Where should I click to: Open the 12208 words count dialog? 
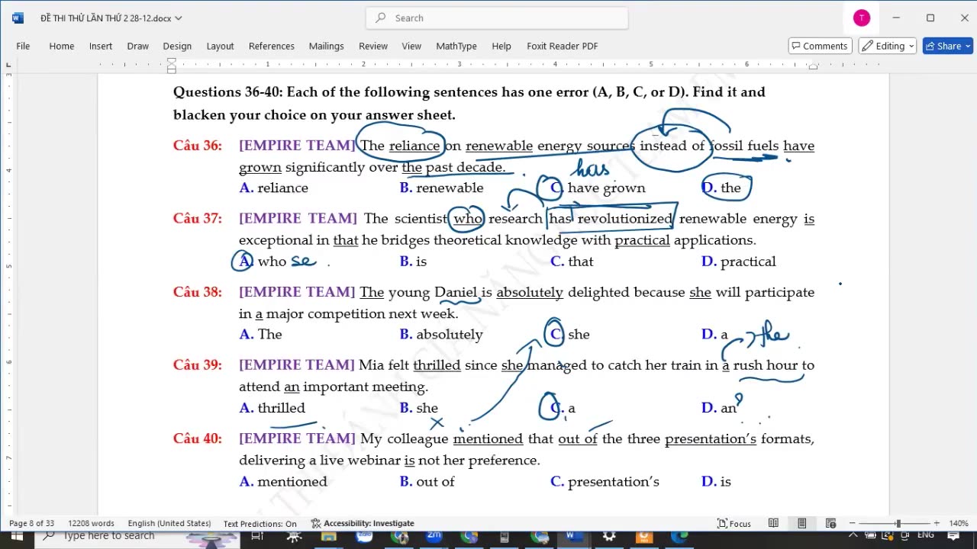coord(91,523)
